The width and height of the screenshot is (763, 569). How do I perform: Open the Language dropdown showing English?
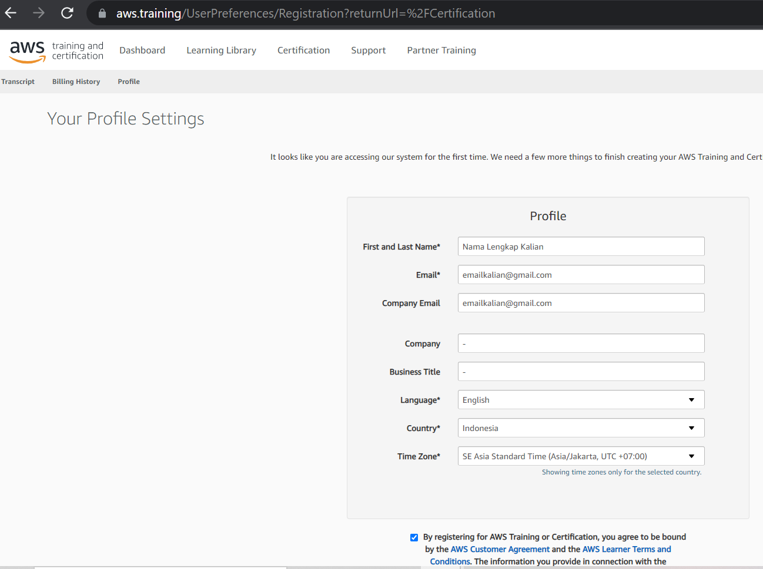pos(581,400)
